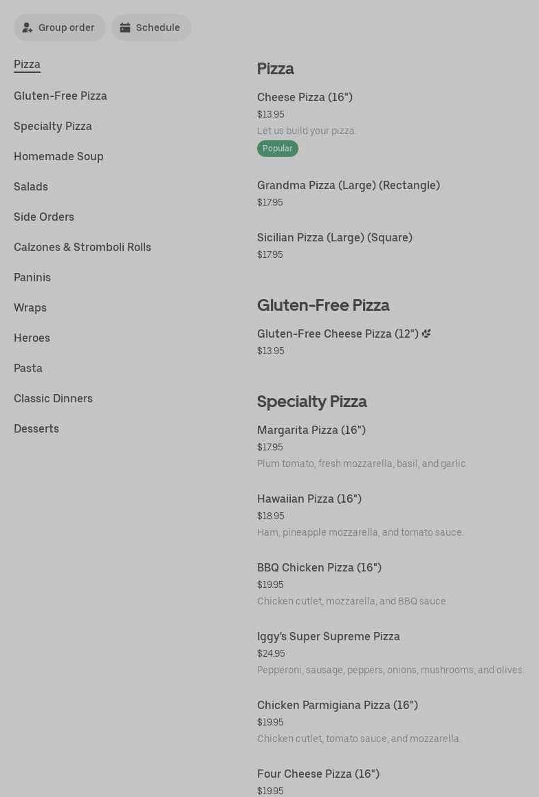The height and width of the screenshot is (797, 539).
Task: Open the Paninis category
Action: (32, 277)
